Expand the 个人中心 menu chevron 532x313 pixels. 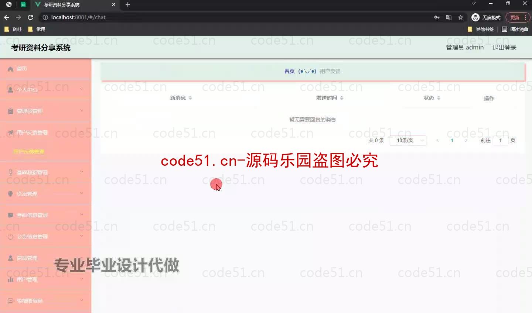point(82,89)
